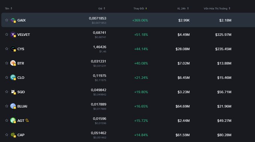Select AGT market cap $49.27M
Screen dimensions: 255x142
224,121
